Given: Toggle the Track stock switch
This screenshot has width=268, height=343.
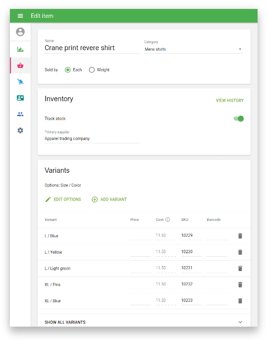Looking at the screenshot, I should (x=239, y=119).
